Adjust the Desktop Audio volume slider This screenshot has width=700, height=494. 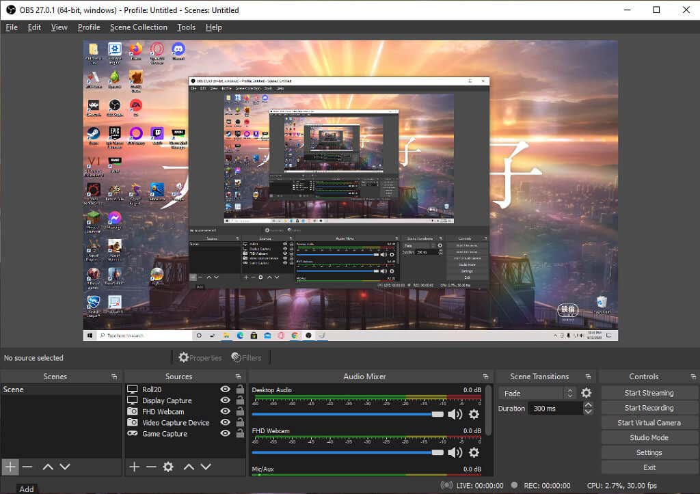pos(437,414)
